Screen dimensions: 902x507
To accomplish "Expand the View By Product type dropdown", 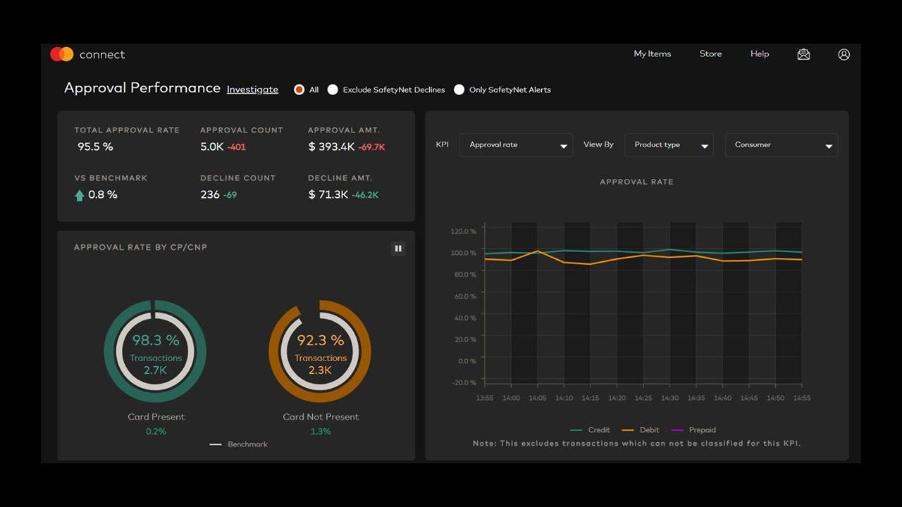I will [x=669, y=145].
